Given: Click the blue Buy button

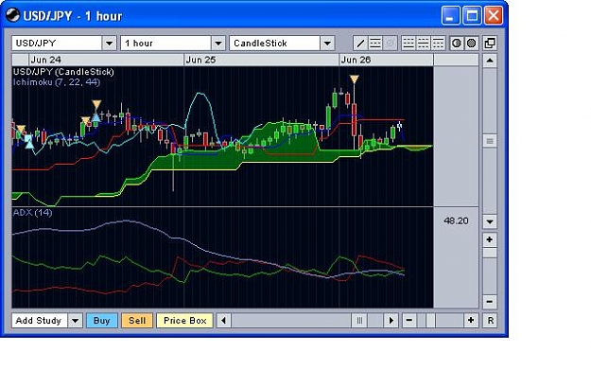Looking at the screenshot, I should [102, 321].
